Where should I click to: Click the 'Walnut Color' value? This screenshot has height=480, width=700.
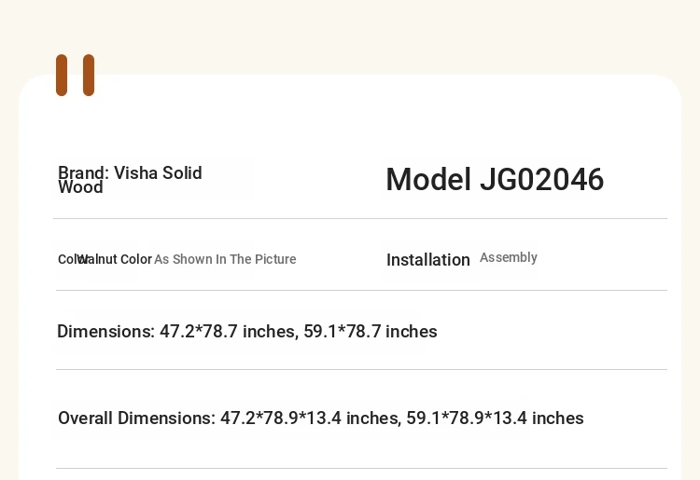coord(115,259)
